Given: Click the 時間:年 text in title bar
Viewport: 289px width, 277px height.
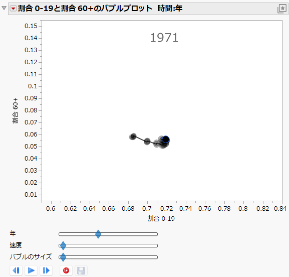Looking at the screenshot, I should [170, 9].
